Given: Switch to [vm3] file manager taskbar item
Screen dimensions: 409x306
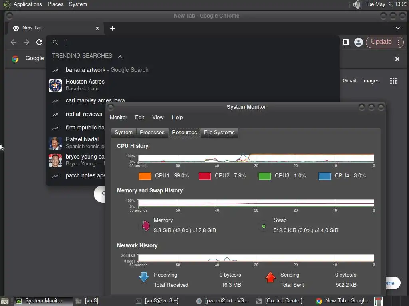Looking at the screenshot, I should coord(103,301).
